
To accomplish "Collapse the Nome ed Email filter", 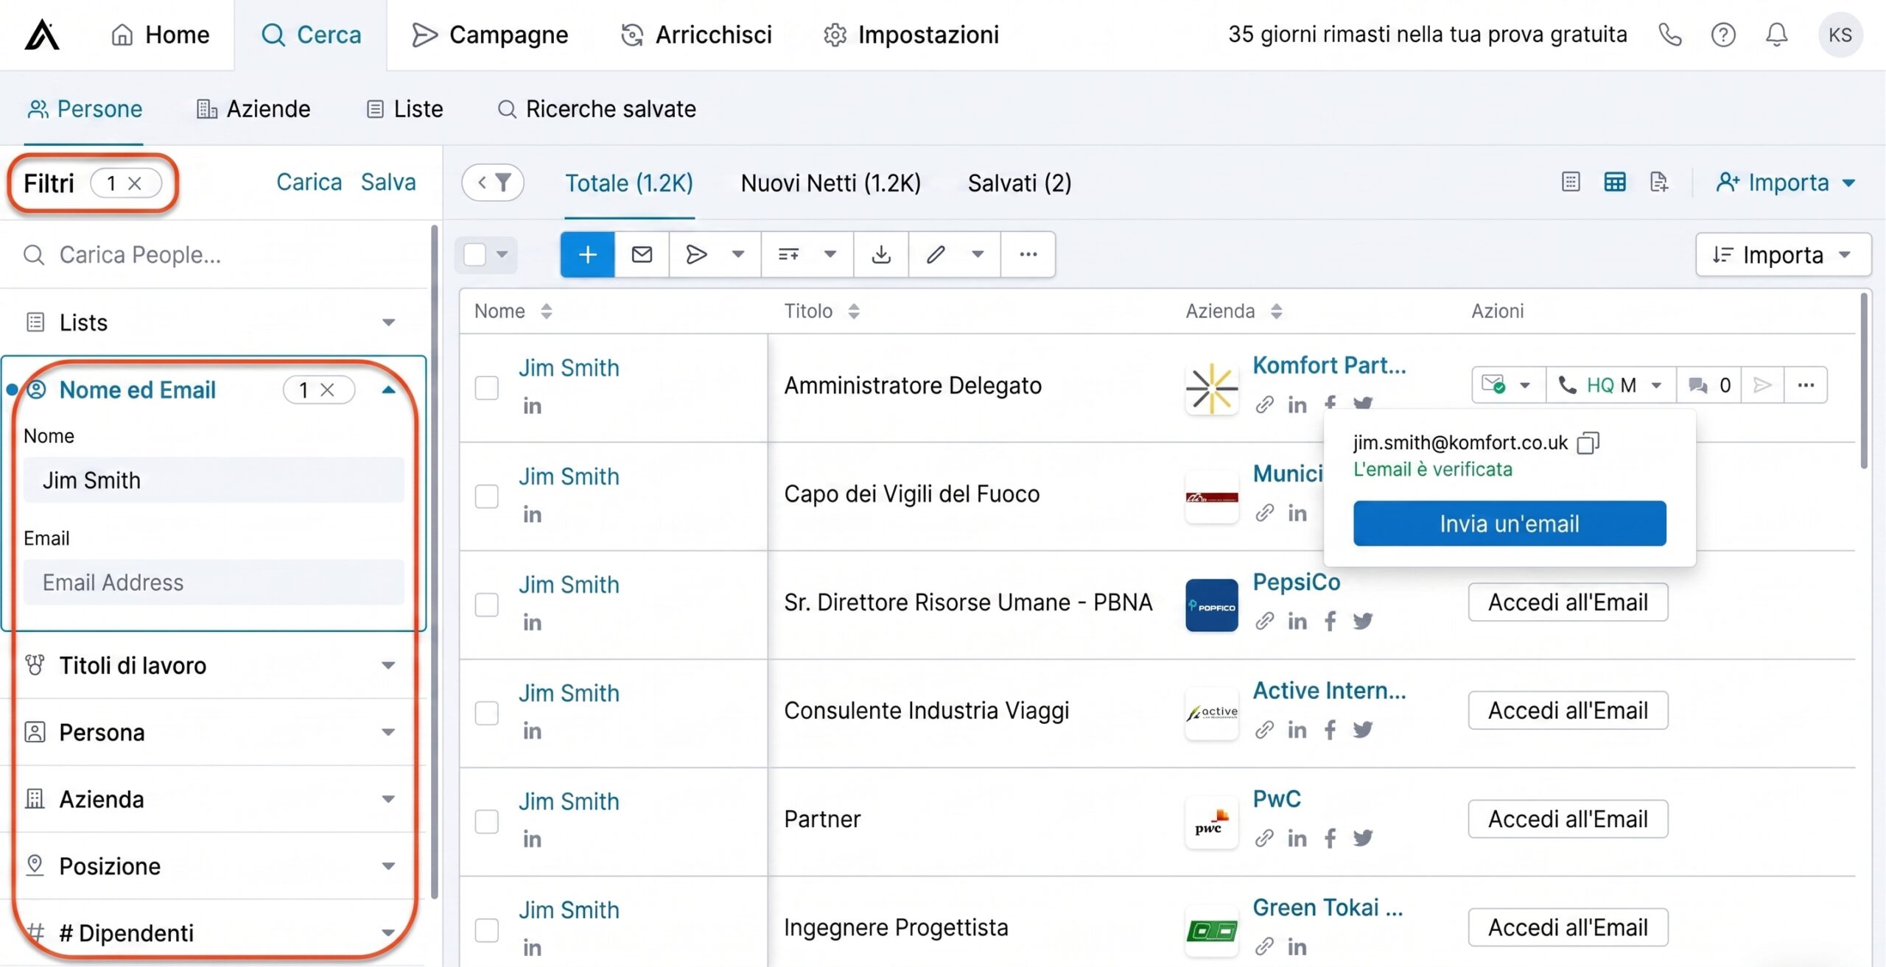I will pos(388,390).
